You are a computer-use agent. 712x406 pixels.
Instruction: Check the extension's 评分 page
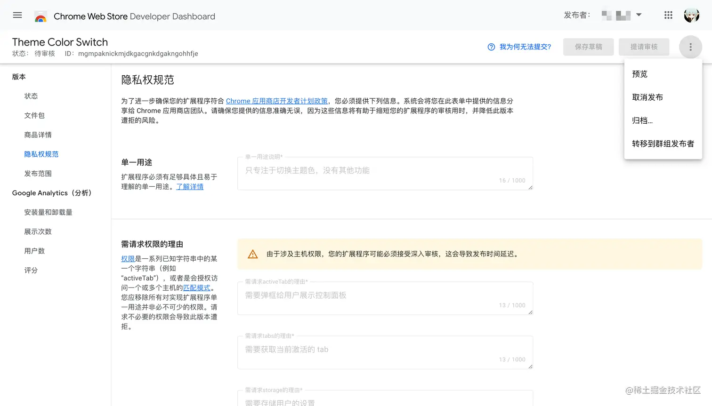point(31,270)
